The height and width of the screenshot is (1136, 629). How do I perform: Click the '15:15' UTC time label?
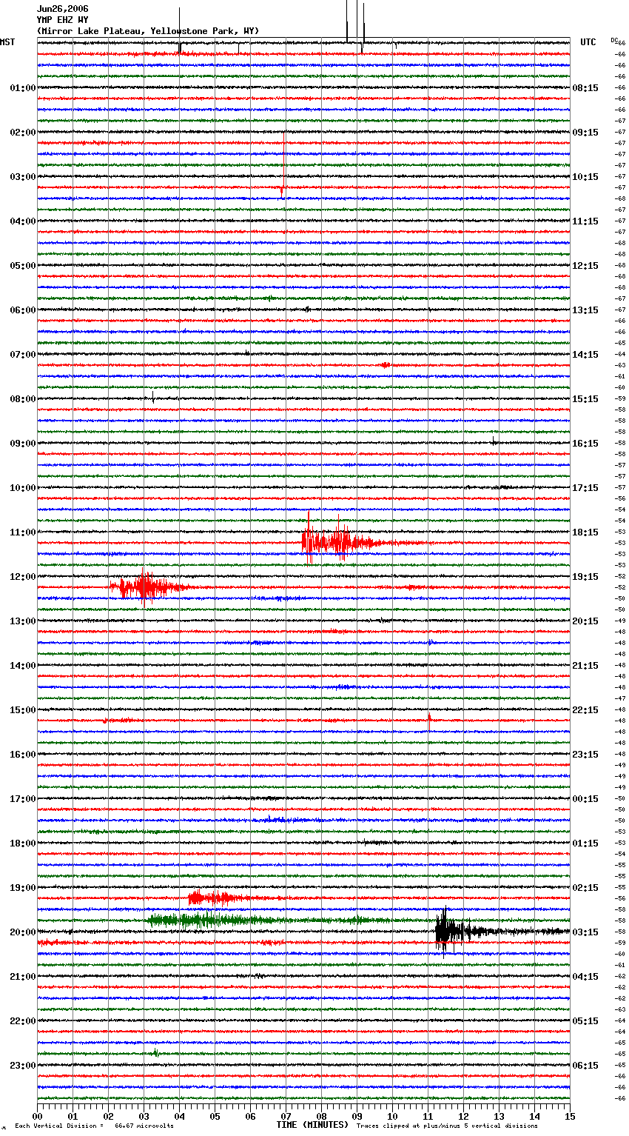(585, 399)
